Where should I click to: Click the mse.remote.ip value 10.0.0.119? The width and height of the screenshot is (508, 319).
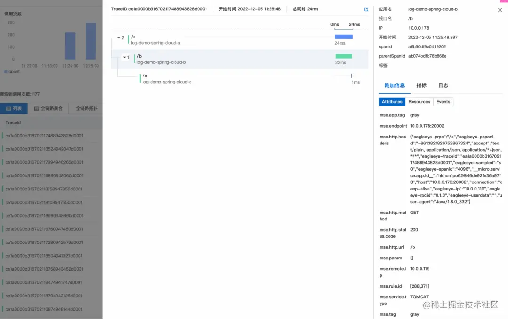coord(420,269)
